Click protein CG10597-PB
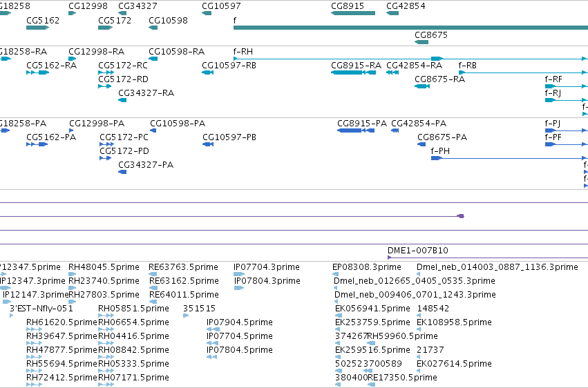 coord(208,144)
